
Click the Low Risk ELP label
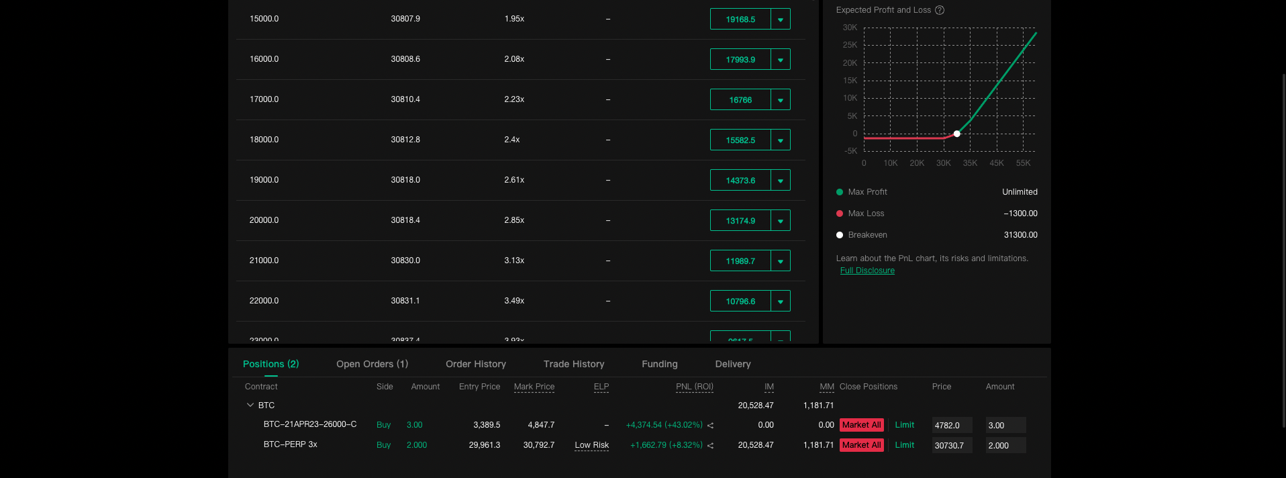tap(592, 445)
